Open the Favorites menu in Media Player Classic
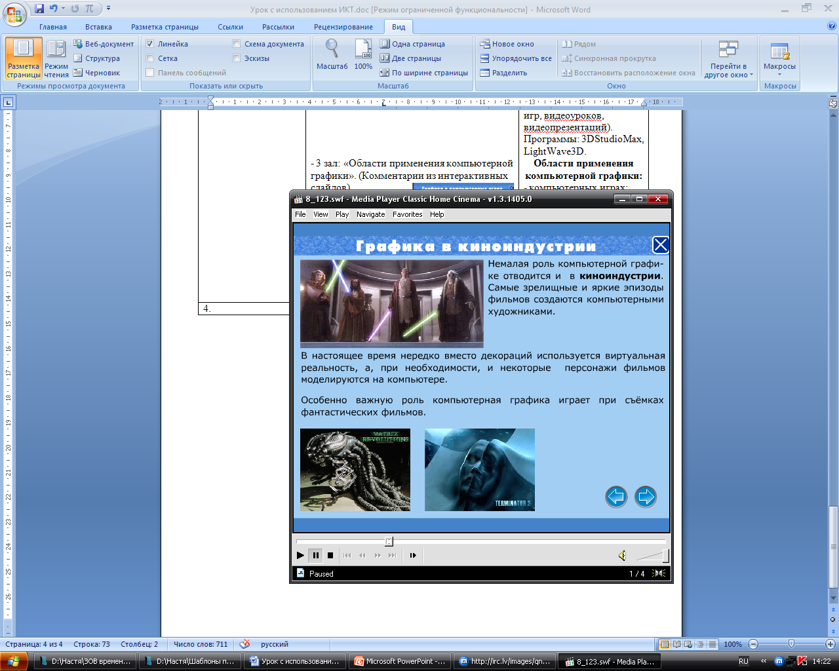The width and height of the screenshot is (839, 671). 408,214
